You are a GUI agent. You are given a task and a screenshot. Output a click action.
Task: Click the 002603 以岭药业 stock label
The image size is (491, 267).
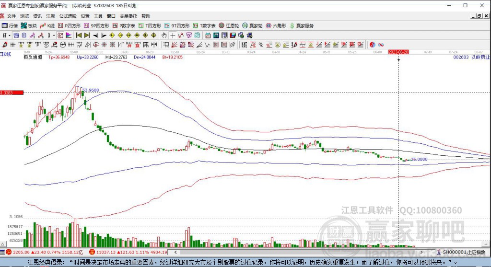click(471, 57)
